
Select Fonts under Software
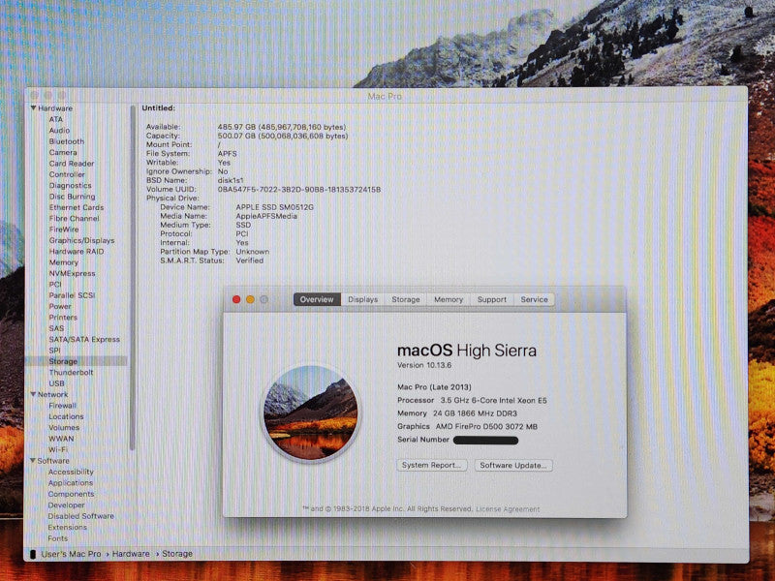57,538
